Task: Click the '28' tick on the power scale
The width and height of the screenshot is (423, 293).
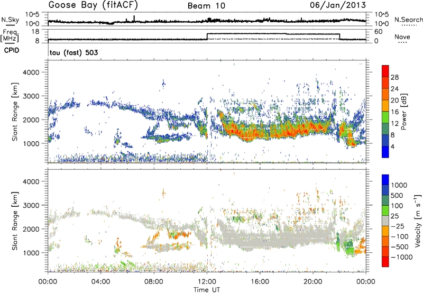Action: point(394,77)
